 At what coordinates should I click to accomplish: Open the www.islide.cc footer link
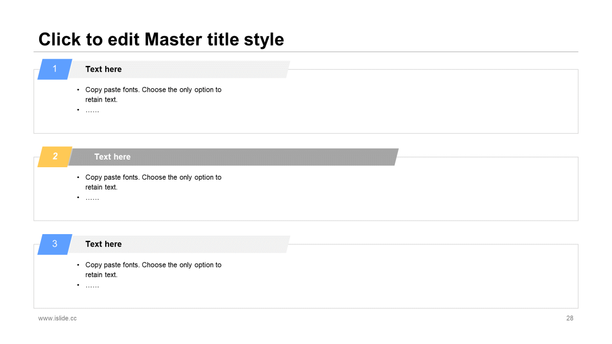click(x=57, y=318)
